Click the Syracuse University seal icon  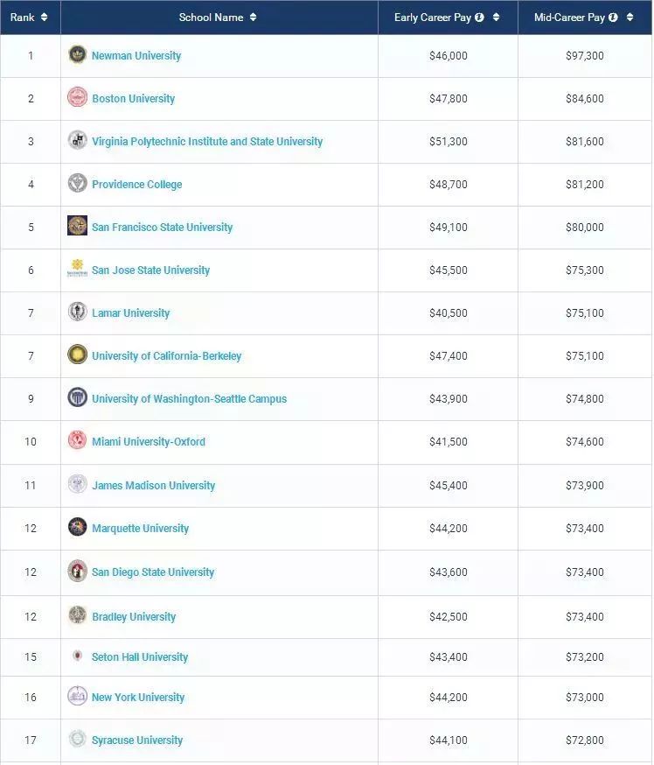[x=77, y=740]
